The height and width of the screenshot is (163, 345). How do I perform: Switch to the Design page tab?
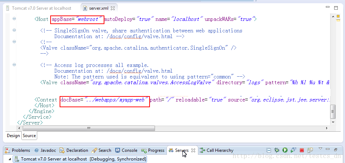tap(13, 136)
